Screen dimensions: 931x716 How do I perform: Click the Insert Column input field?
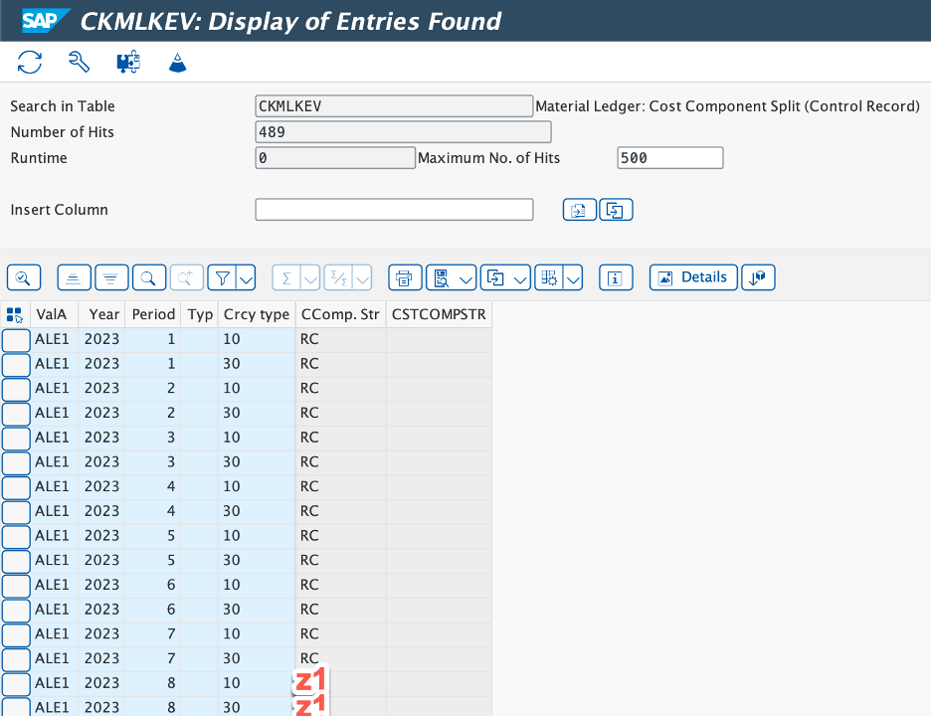394,210
